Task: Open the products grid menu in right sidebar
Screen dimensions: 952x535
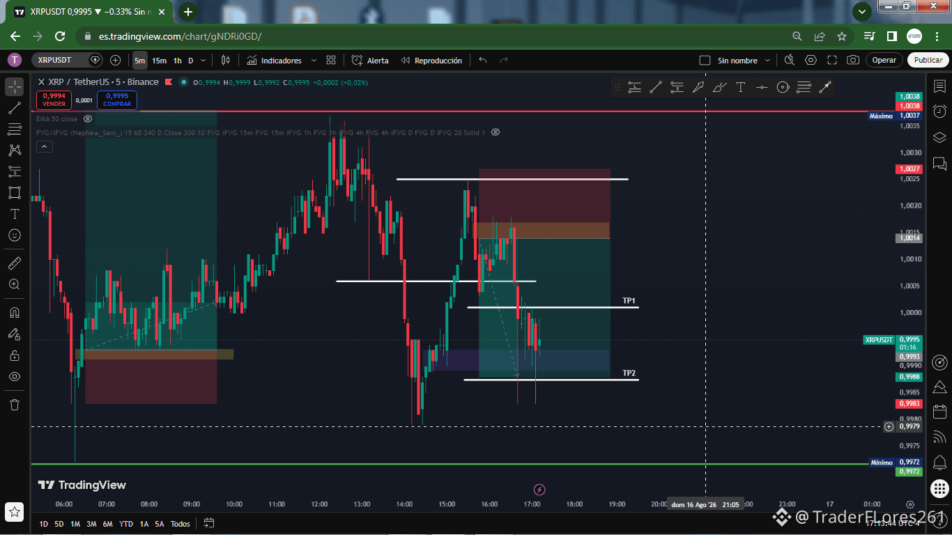Action: [939, 488]
